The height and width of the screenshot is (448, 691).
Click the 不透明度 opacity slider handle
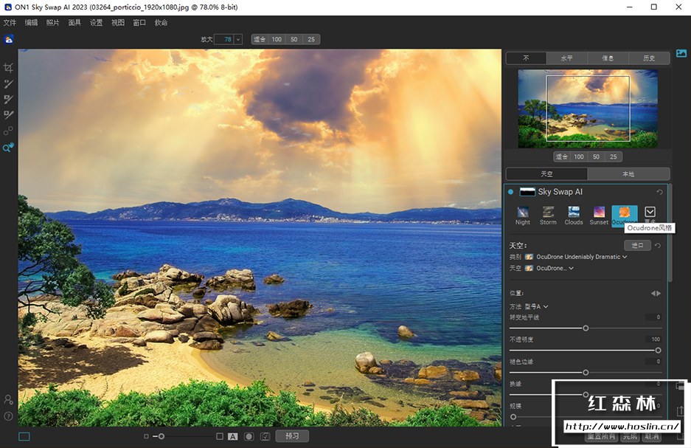pos(658,350)
